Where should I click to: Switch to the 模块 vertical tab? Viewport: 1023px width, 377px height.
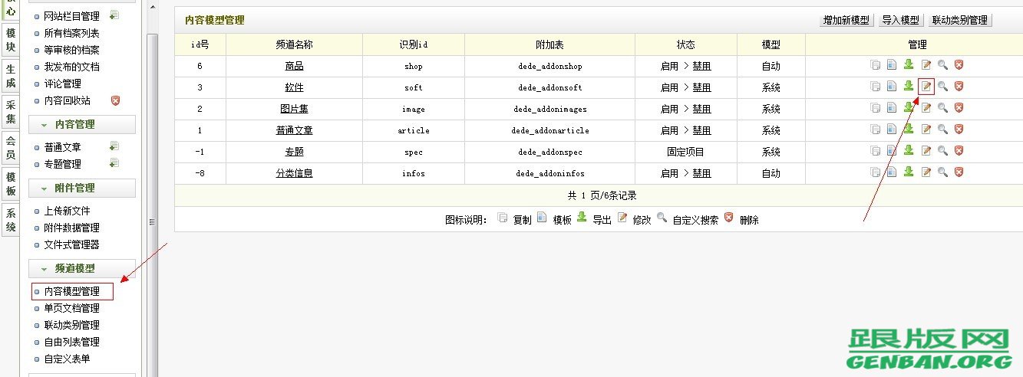tap(11, 40)
